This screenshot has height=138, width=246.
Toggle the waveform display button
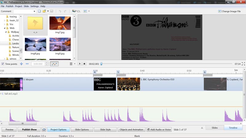[x=54, y=64]
